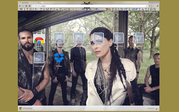
Task: Click the extension icon beside the star
Action: click(150, 6)
